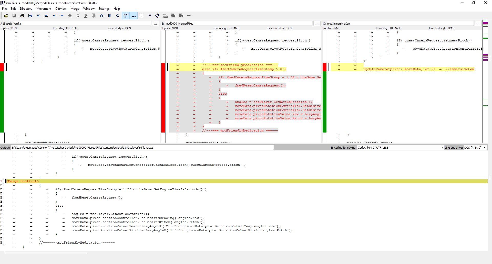
Task: Click 'Top line 4048' label in pane B
Action: (170, 28)
